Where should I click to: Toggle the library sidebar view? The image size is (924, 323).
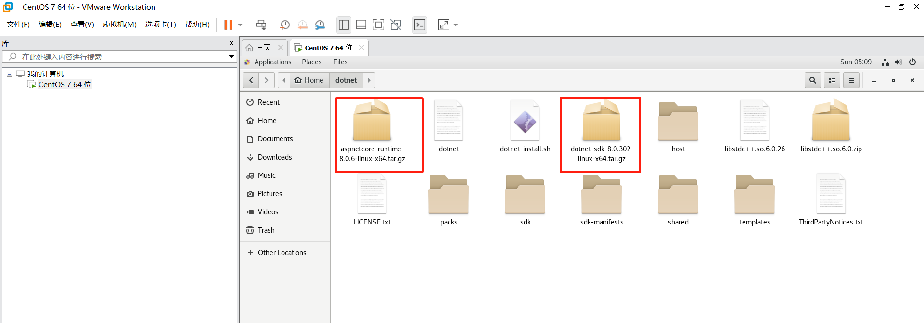(344, 25)
